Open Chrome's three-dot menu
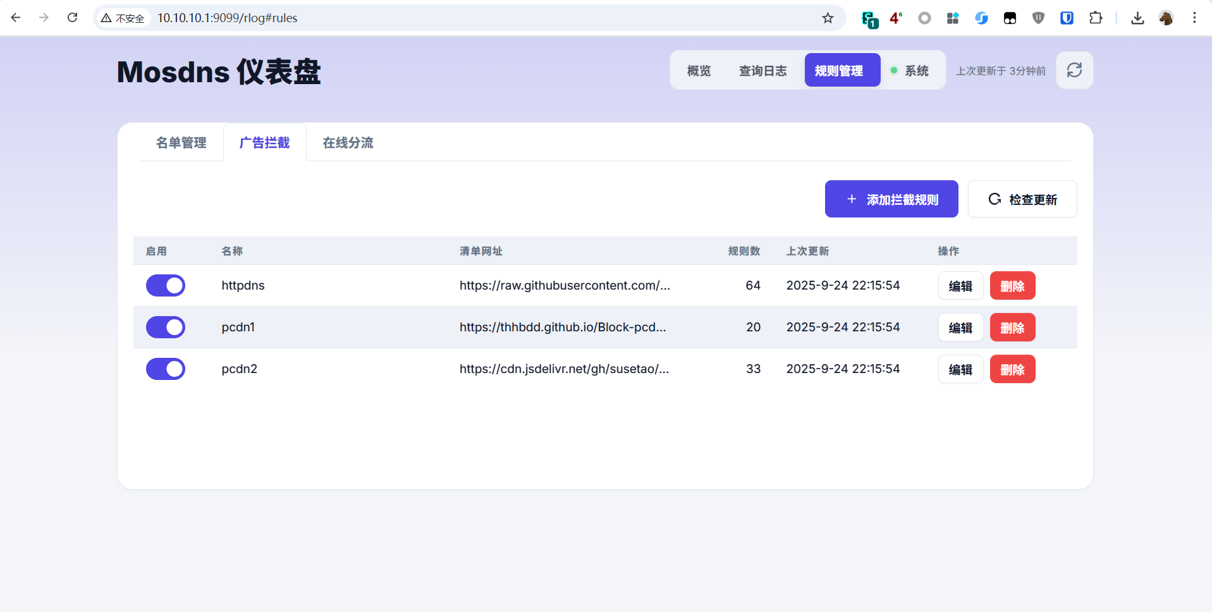 pyautogui.click(x=1194, y=18)
